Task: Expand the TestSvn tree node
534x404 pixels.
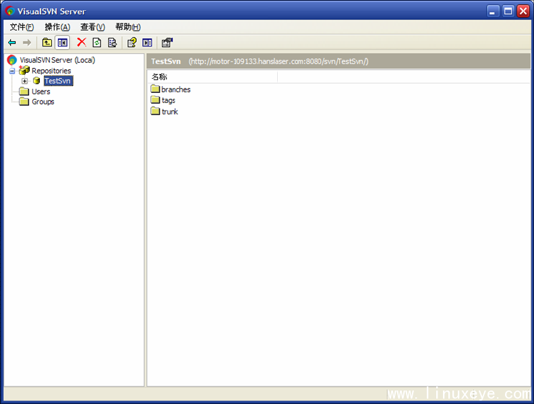Action: tap(24, 81)
